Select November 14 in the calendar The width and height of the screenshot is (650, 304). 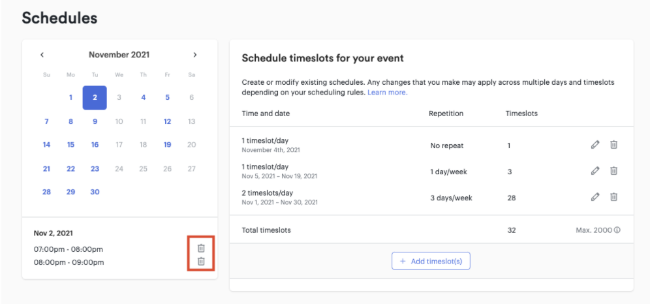[x=47, y=145]
